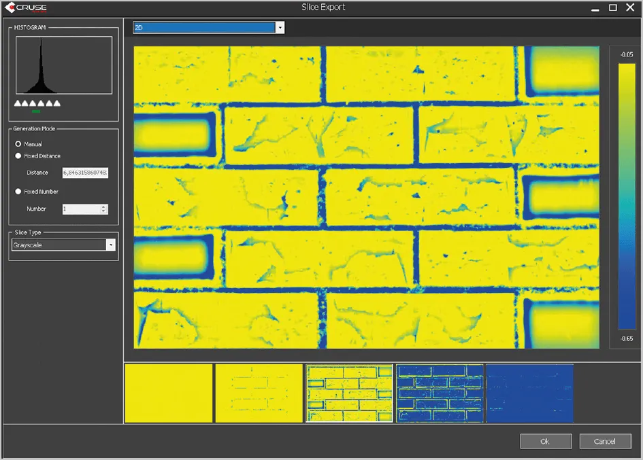Click the last histogram slice marker triangle
This screenshot has width=643, height=460.
[x=57, y=103]
